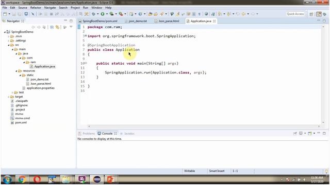Select pom.xml at the bottom of Navigator
This screenshot has height=185, width=330.
21,123
